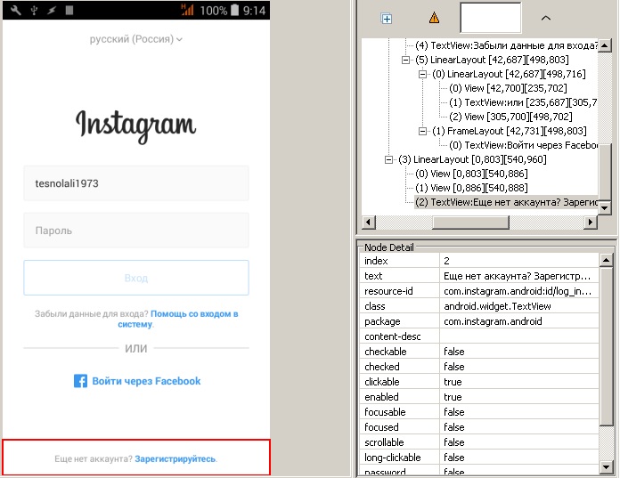
Task: Tap the signal strength icon in status bar
Action: (187, 10)
